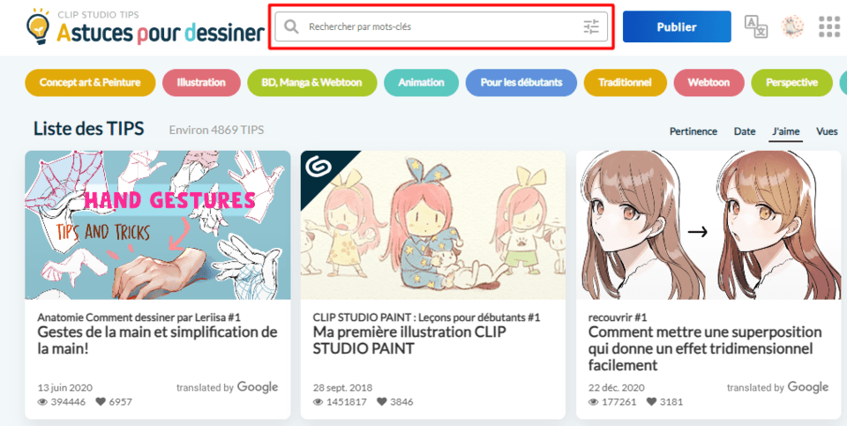The image size is (847, 426).
Task: Focus the Rechercher par mots-clés field
Action: tap(441, 26)
